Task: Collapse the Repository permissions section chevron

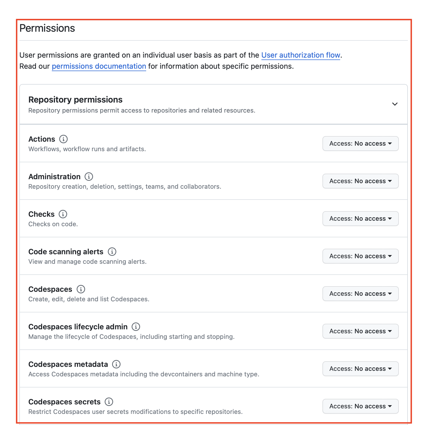Action: (395, 104)
